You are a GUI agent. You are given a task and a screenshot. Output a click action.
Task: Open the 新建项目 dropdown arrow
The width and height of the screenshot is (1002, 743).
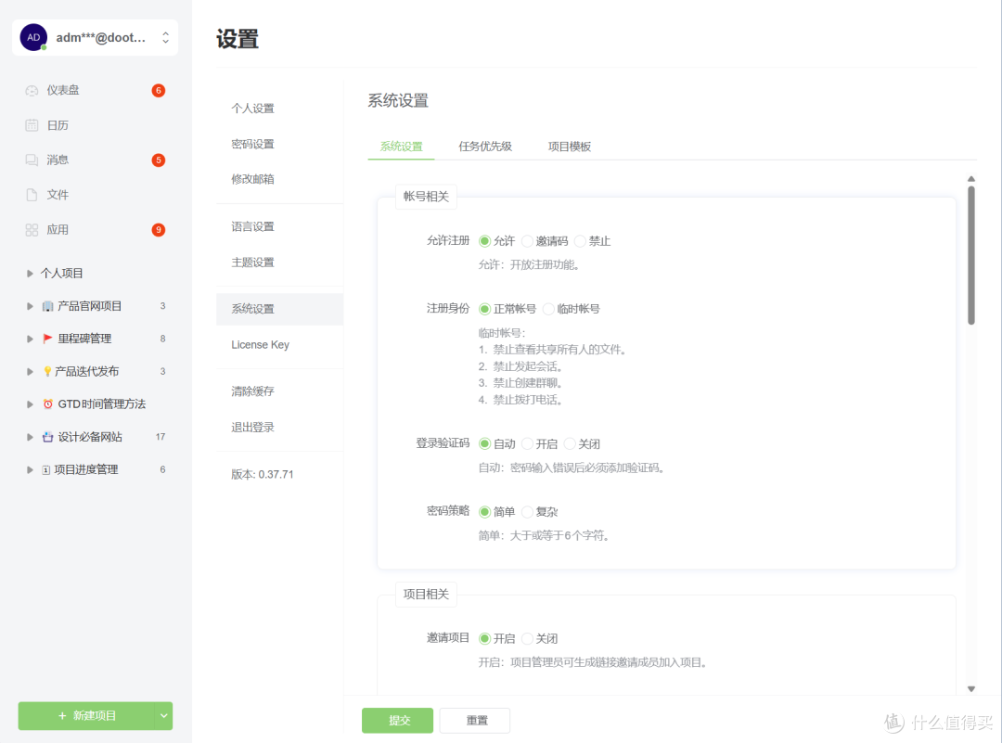[x=163, y=715]
